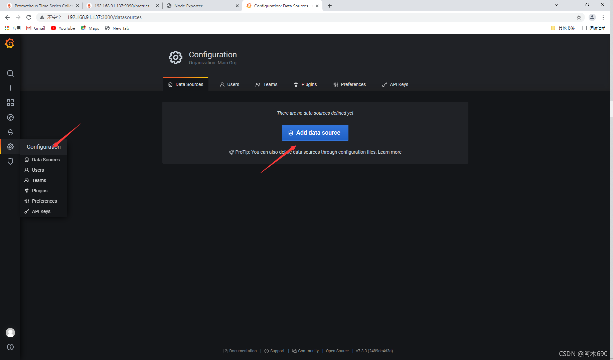613x360 pixels.
Task: Choose API Keys in the sidebar flyout menu
Action: [44, 211]
